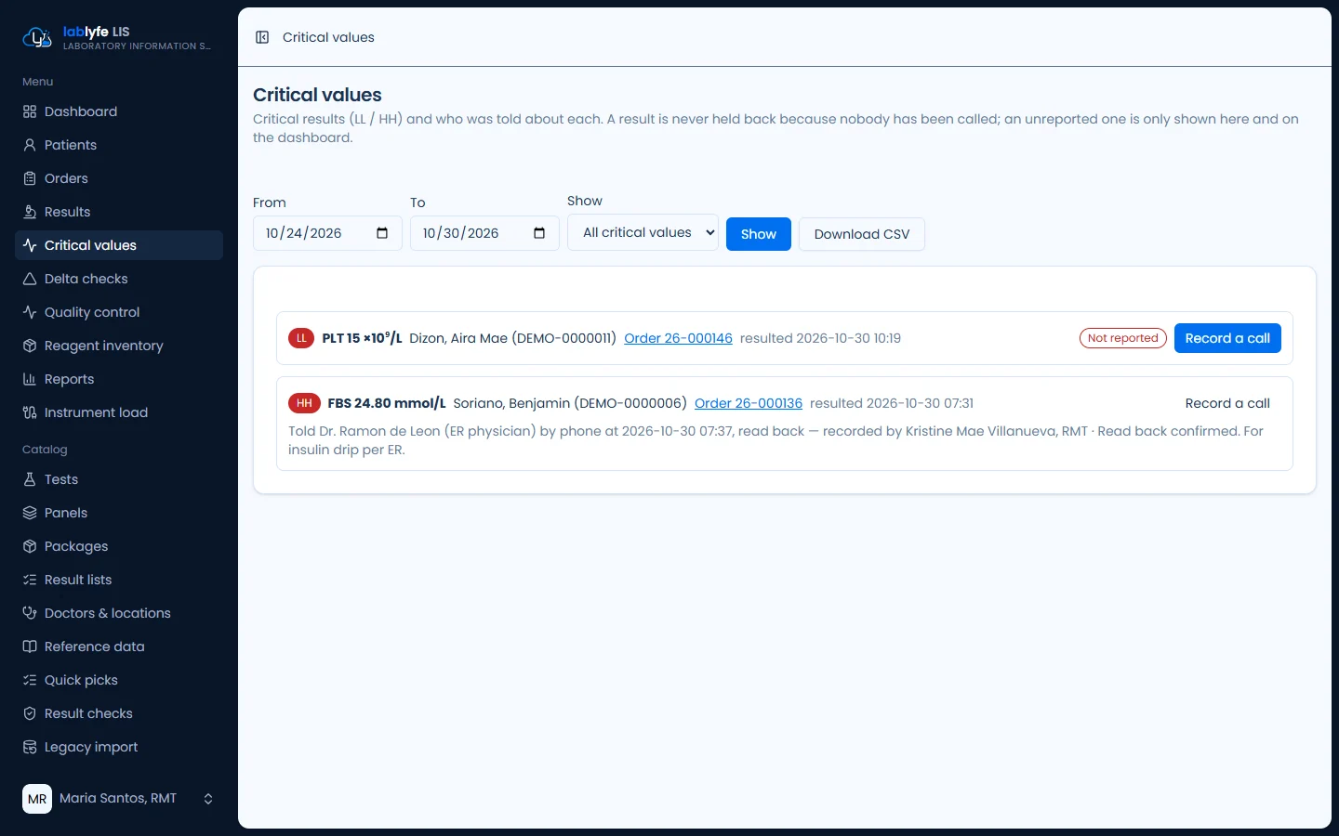Click the Reagent inventory box icon
This screenshot has width=1339, height=836.
30,346
